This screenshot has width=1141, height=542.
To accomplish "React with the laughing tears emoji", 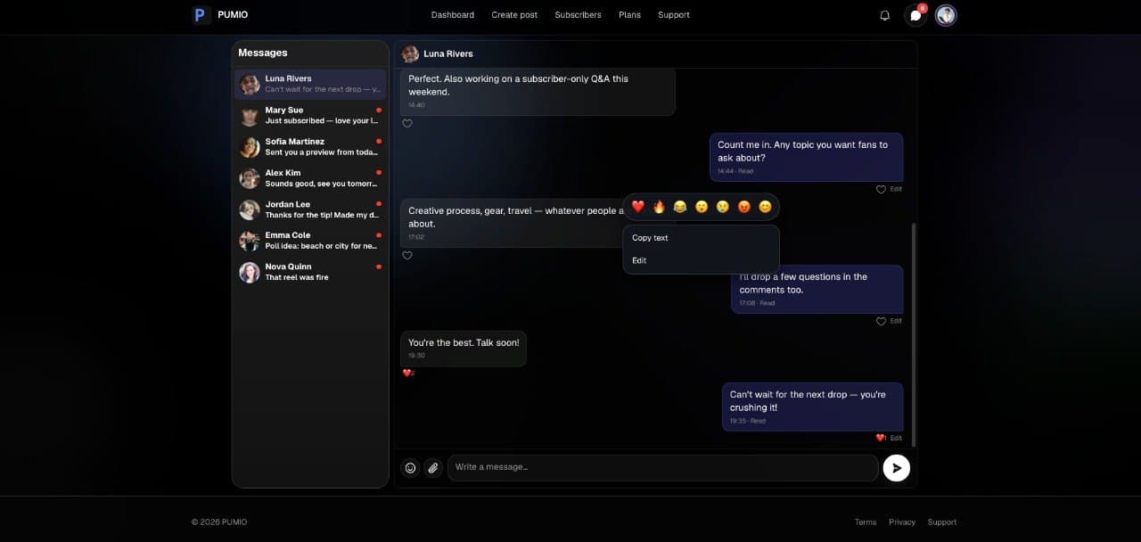I will click(680, 207).
